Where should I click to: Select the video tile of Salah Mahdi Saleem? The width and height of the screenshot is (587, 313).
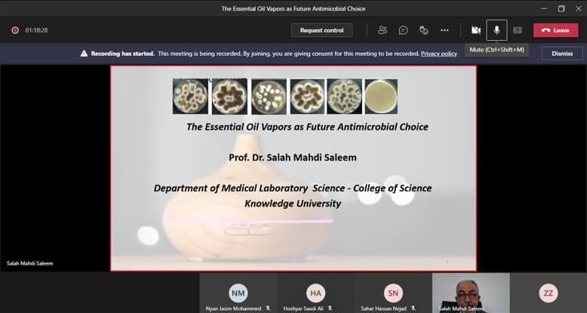[x=471, y=293]
